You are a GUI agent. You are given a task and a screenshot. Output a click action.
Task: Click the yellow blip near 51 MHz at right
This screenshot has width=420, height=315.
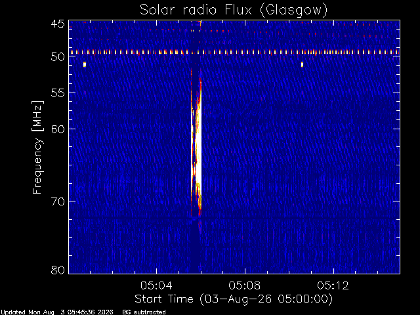pos(302,64)
